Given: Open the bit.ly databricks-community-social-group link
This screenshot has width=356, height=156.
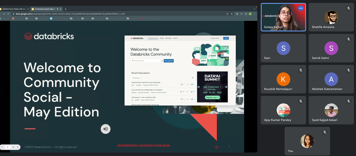Looking at the screenshot, I should click(144, 145).
